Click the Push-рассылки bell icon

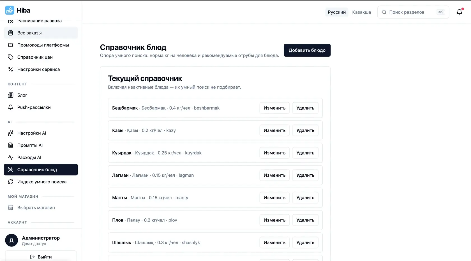point(11,107)
